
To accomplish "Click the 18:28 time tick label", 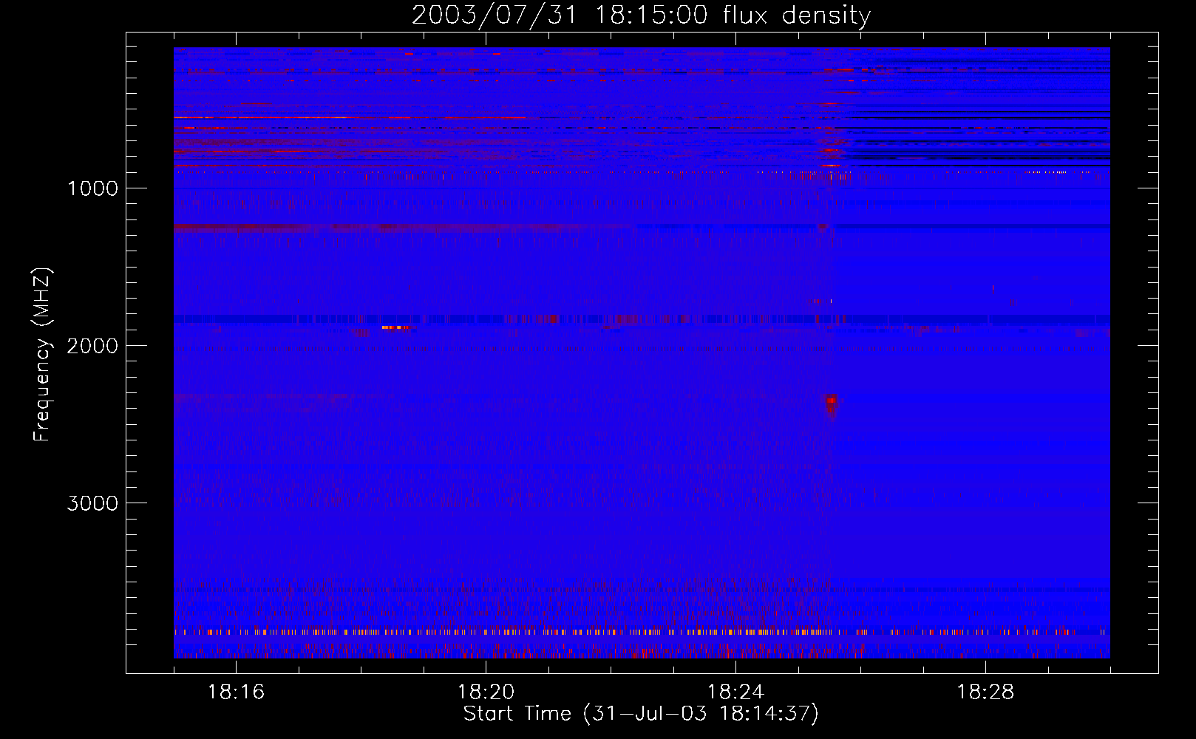I will point(985,692).
